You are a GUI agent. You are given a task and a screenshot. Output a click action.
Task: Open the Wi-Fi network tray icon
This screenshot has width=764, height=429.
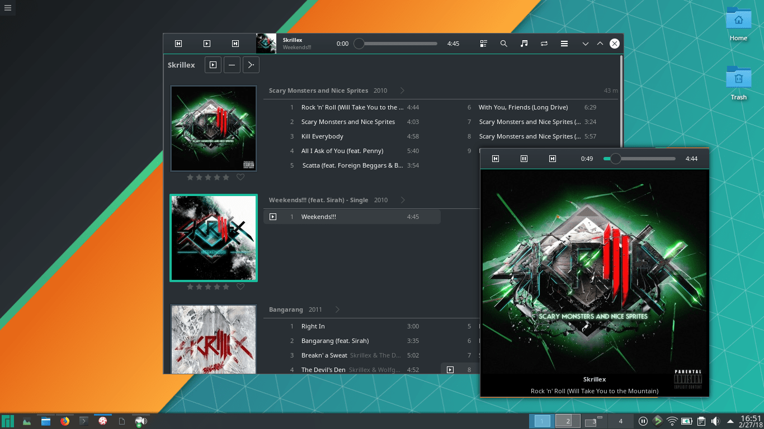click(672, 421)
